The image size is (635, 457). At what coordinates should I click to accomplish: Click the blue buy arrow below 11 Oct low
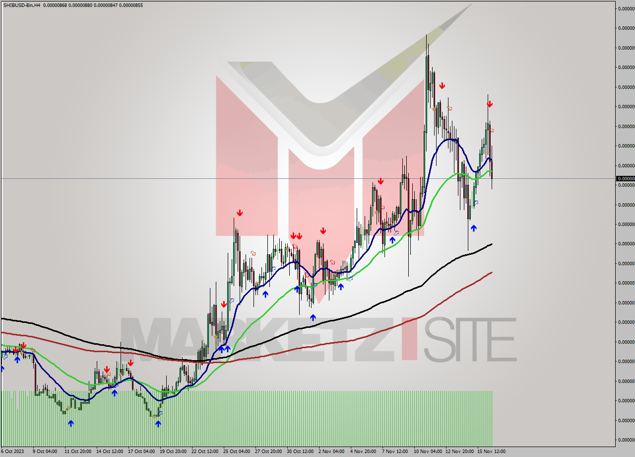[x=71, y=423]
